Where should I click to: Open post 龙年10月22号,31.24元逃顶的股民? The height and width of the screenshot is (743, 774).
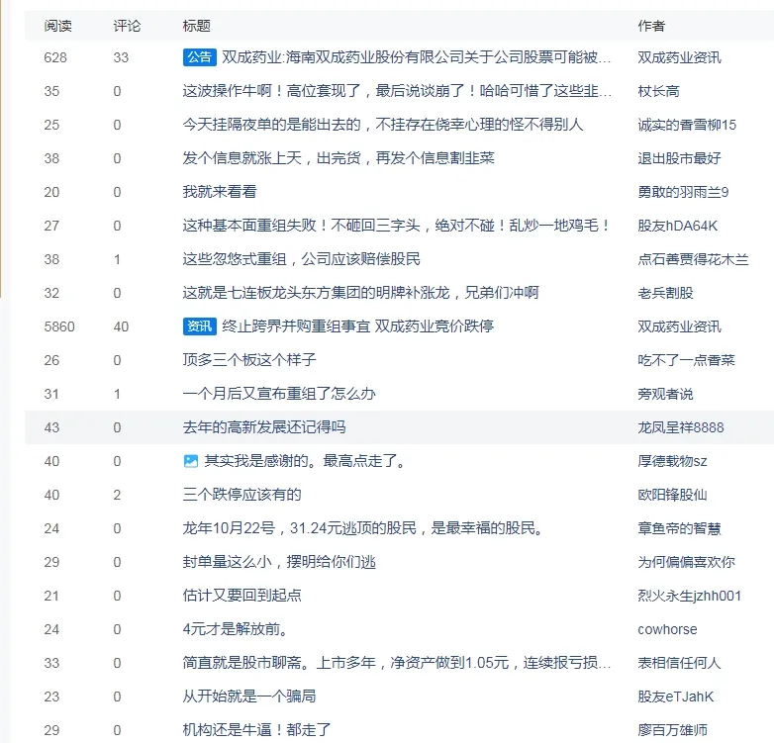tap(363, 528)
